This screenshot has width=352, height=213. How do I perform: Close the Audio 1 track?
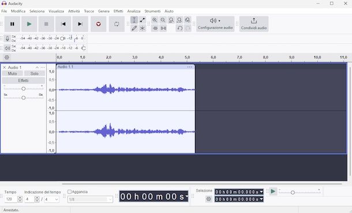4,68
